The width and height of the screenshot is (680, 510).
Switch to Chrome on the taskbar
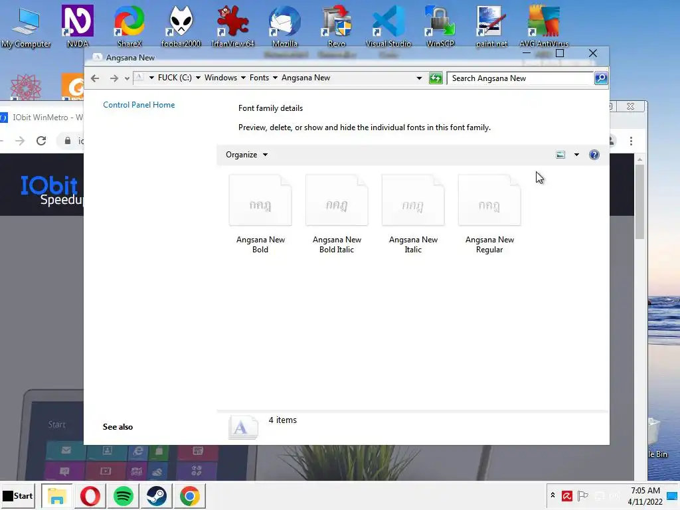pos(189,495)
